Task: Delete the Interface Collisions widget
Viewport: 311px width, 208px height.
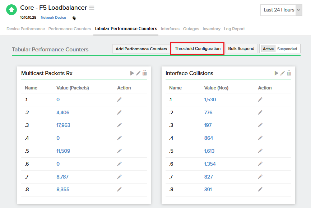Action: pos(289,73)
